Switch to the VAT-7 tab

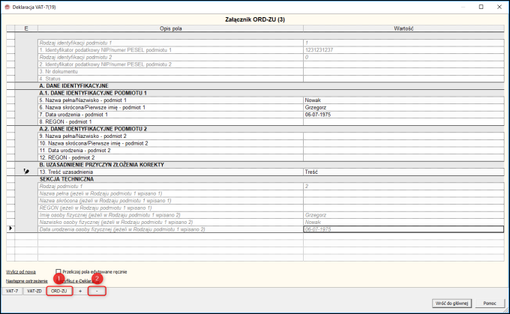(x=12, y=291)
